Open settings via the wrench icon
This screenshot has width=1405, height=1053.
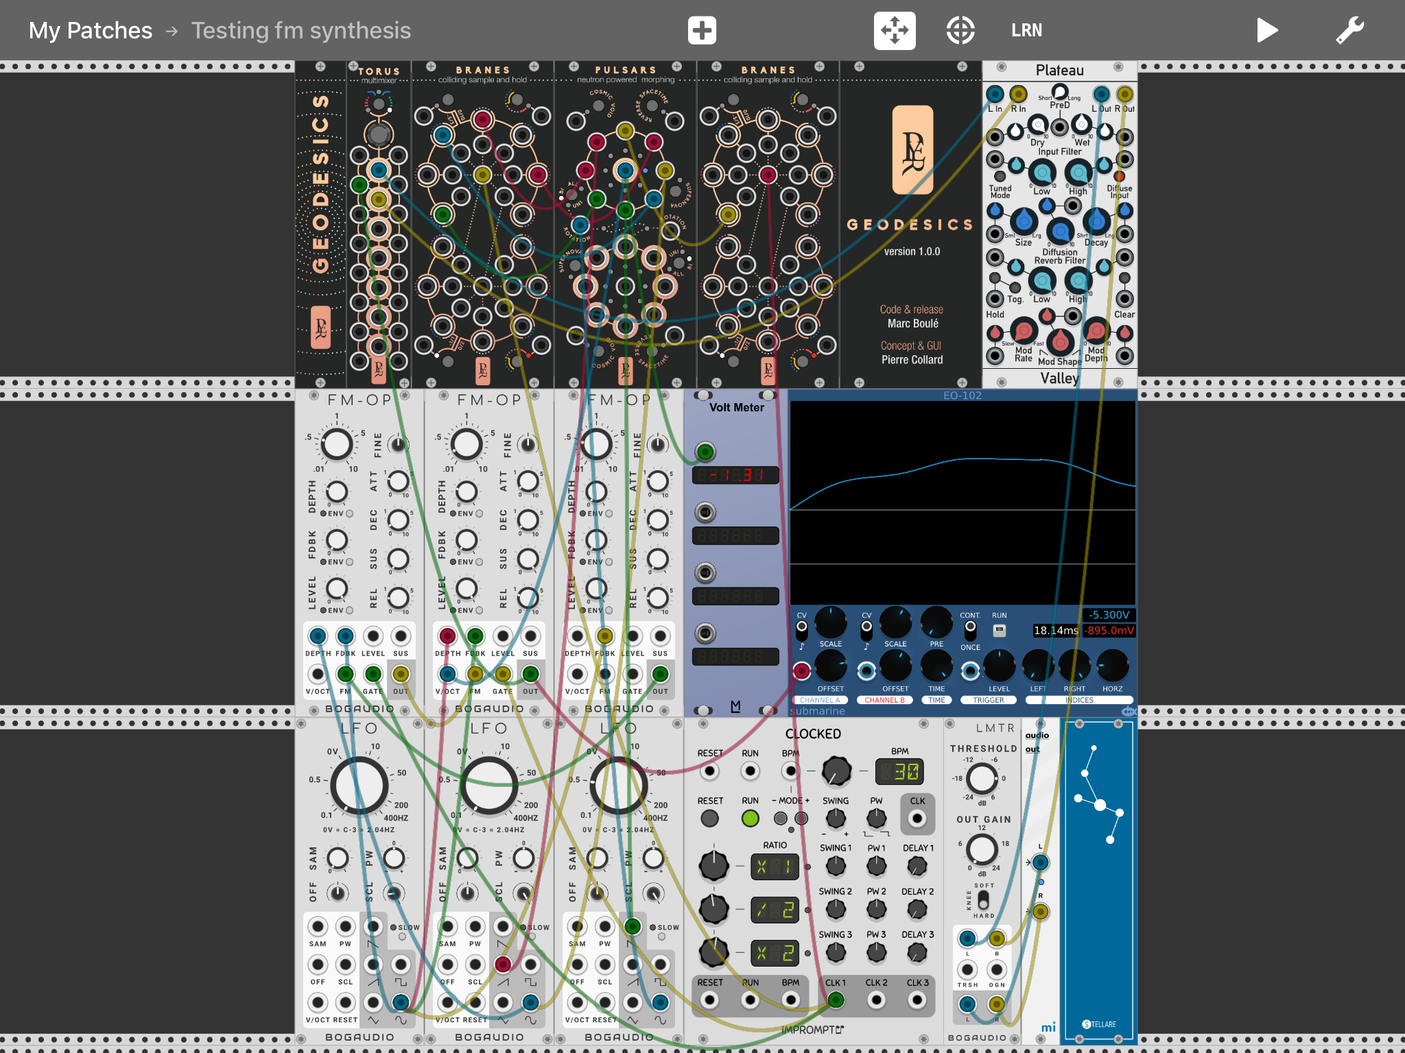pyautogui.click(x=1349, y=30)
